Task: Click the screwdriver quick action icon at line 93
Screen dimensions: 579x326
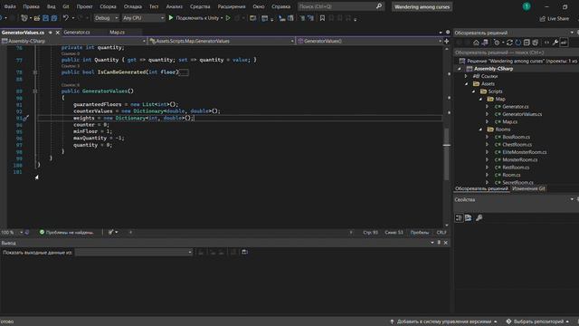Action: 25,119
